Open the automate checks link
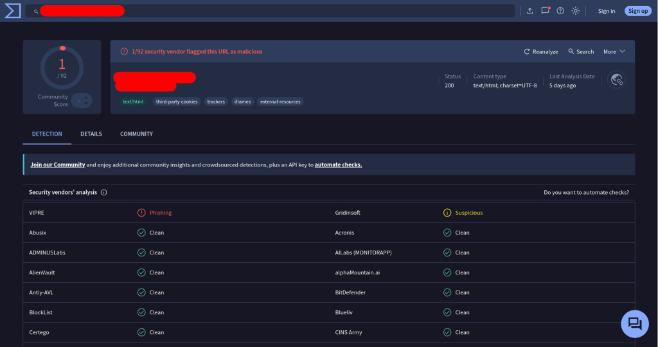This screenshot has height=347, width=658. [x=338, y=165]
